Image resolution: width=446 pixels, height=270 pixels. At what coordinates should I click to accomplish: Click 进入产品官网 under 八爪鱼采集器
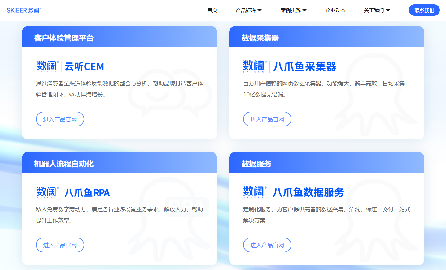click(267, 119)
